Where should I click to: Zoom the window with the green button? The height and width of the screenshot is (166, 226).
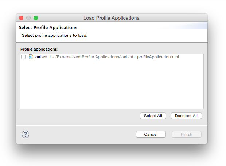[36, 18]
